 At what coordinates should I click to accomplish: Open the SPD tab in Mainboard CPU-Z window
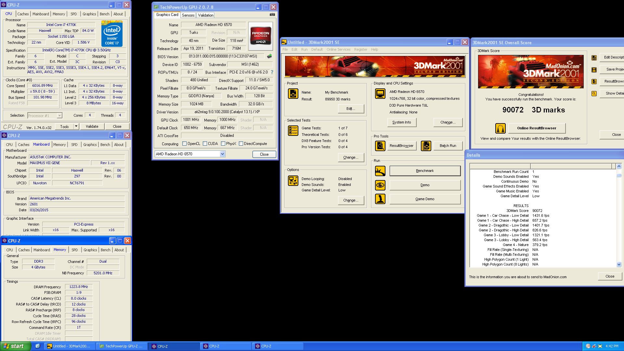74,145
